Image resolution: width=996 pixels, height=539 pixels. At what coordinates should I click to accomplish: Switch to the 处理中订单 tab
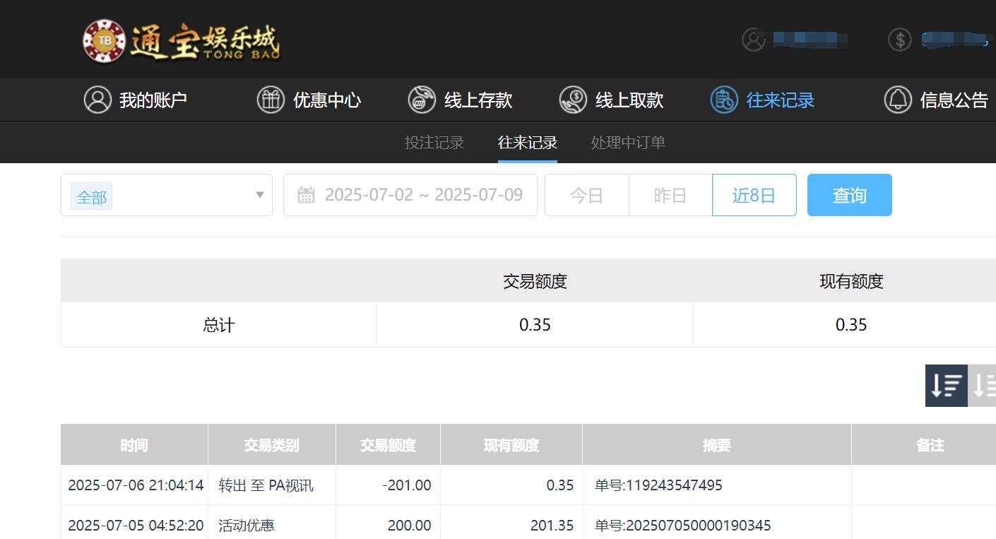point(628,142)
